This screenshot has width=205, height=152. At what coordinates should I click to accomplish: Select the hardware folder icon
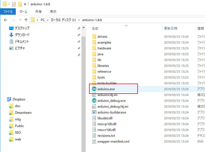[x=94, y=48]
